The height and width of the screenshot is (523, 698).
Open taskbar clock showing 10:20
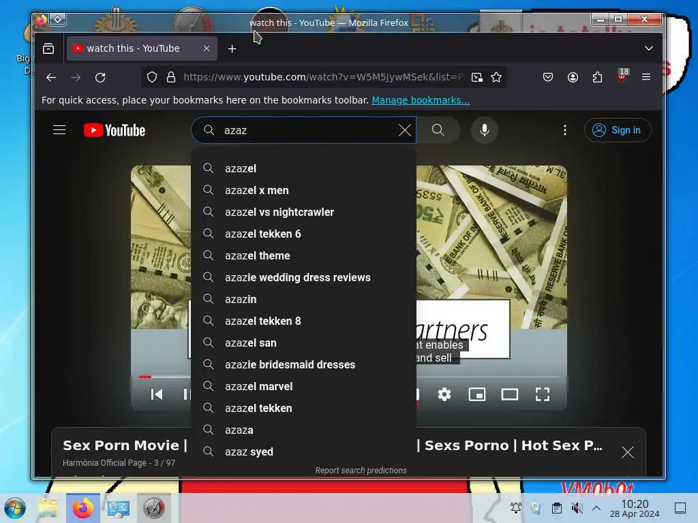click(635, 508)
